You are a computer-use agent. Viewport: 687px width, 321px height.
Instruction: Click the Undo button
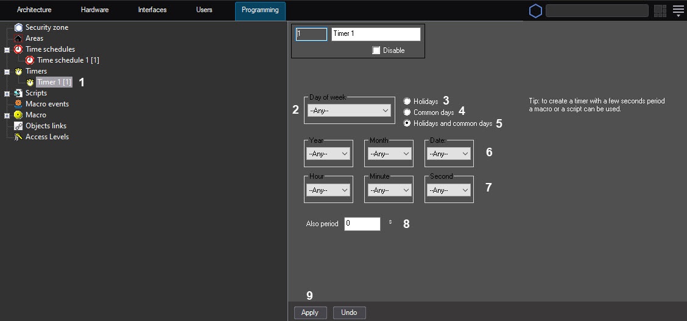point(349,312)
